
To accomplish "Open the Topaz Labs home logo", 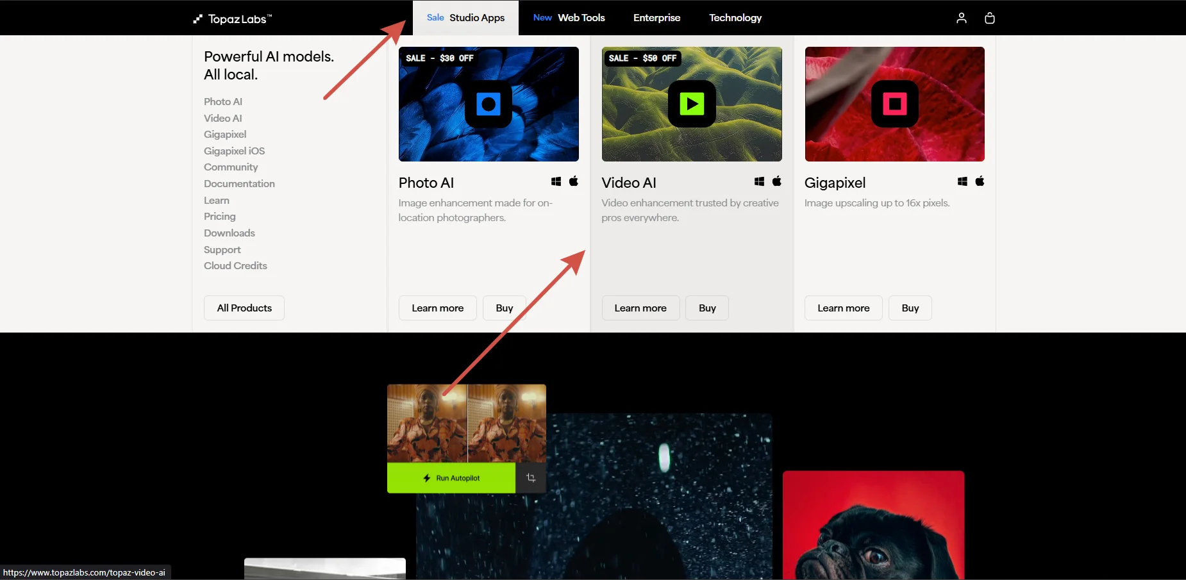I will [x=232, y=19].
